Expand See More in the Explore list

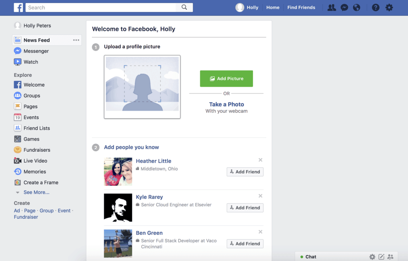click(x=36, y=192)
